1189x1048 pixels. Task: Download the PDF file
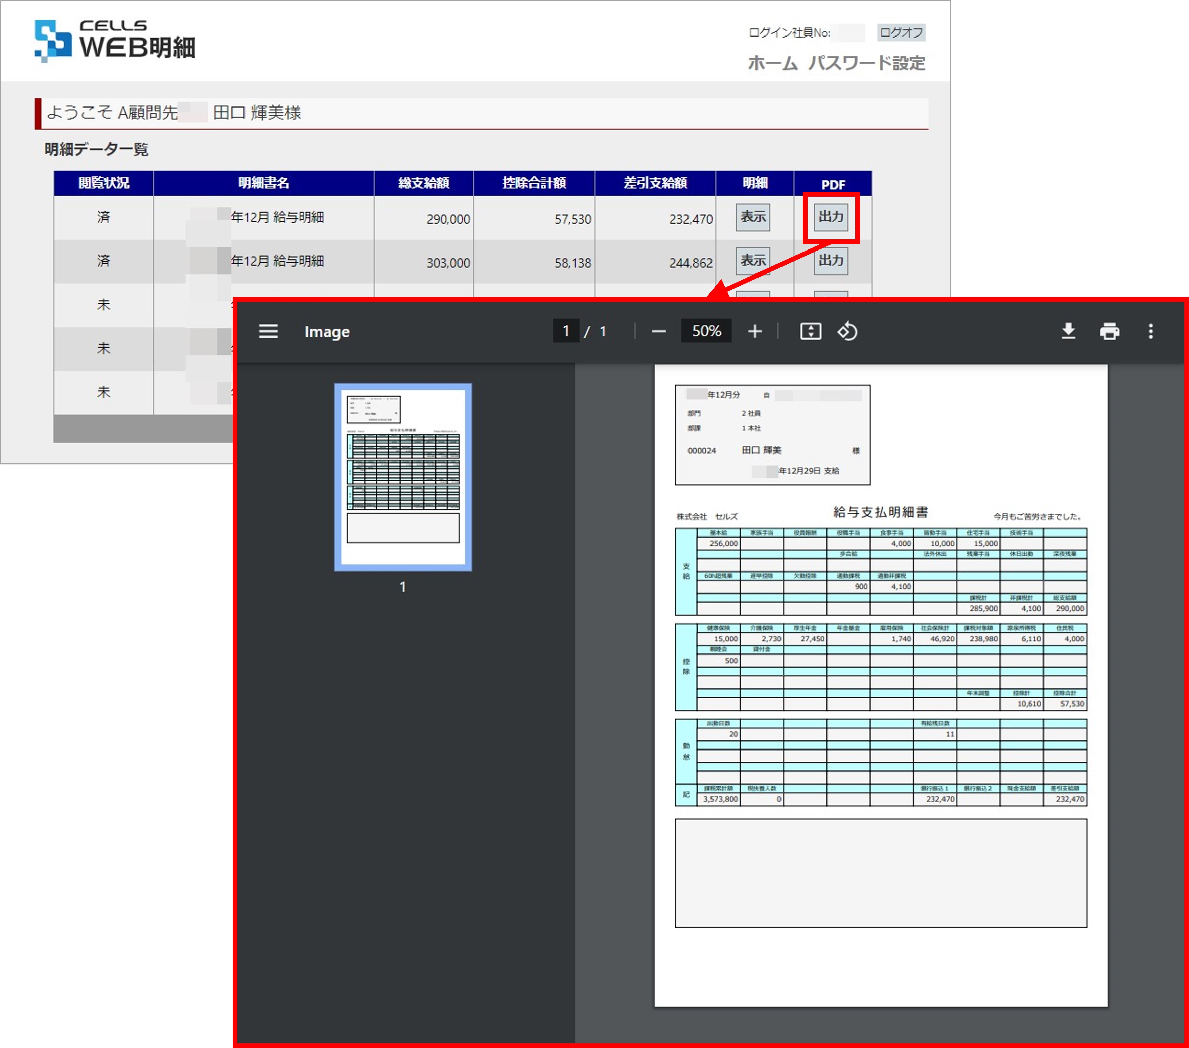pyautogui.click(x=1068, y=332)
